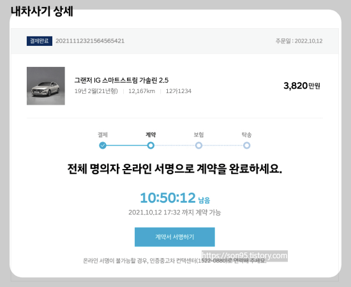Image resolution: width=351 pixels, height=287 pixels.
Task: Click the 계약서 서명하기 button
Action: [175, 237]
